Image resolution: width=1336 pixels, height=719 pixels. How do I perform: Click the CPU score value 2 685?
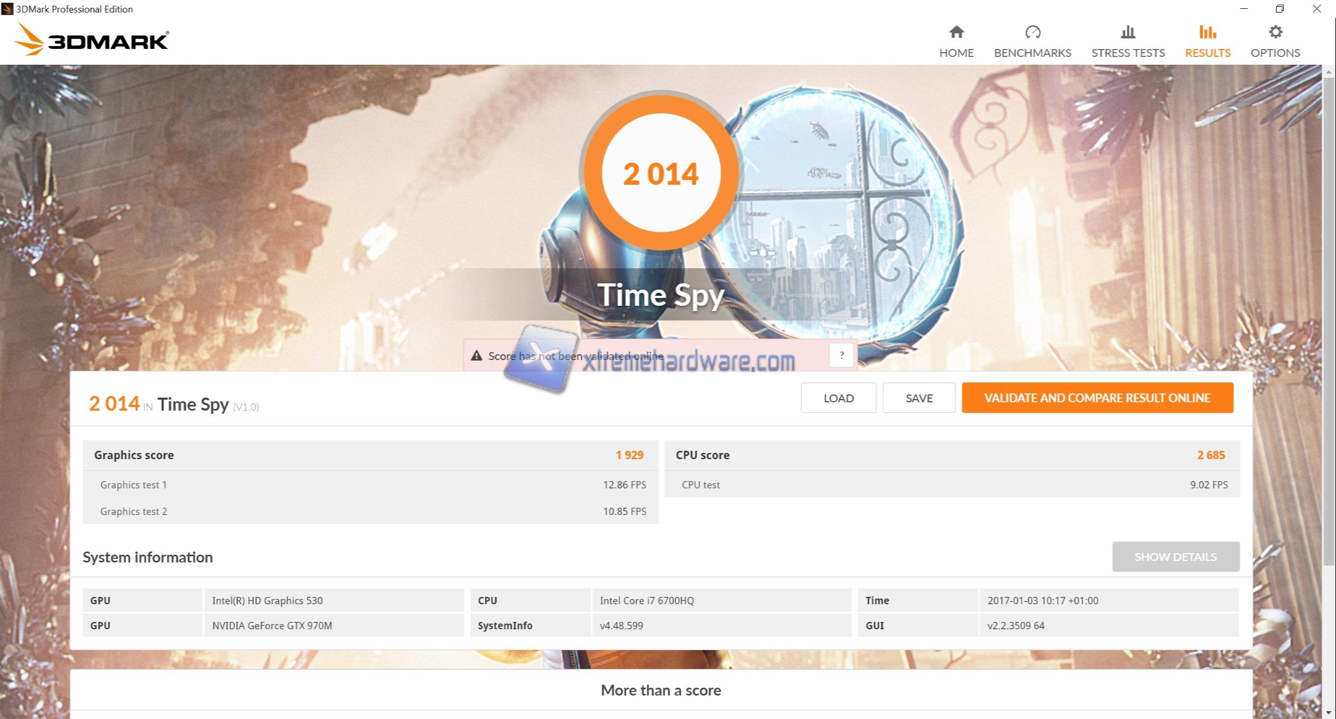pos(1211,454)
